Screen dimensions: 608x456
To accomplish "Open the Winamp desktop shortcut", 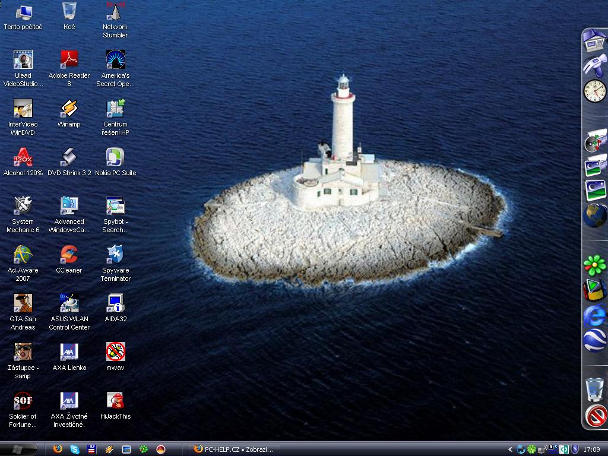I will pyautogui.click(x=69, y=109).
